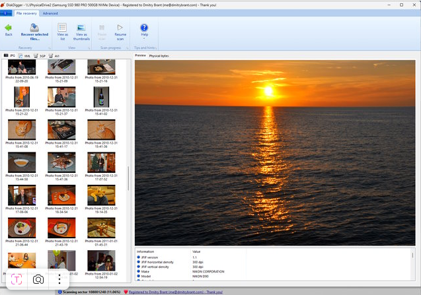Open the application menu button

[7, 13]
